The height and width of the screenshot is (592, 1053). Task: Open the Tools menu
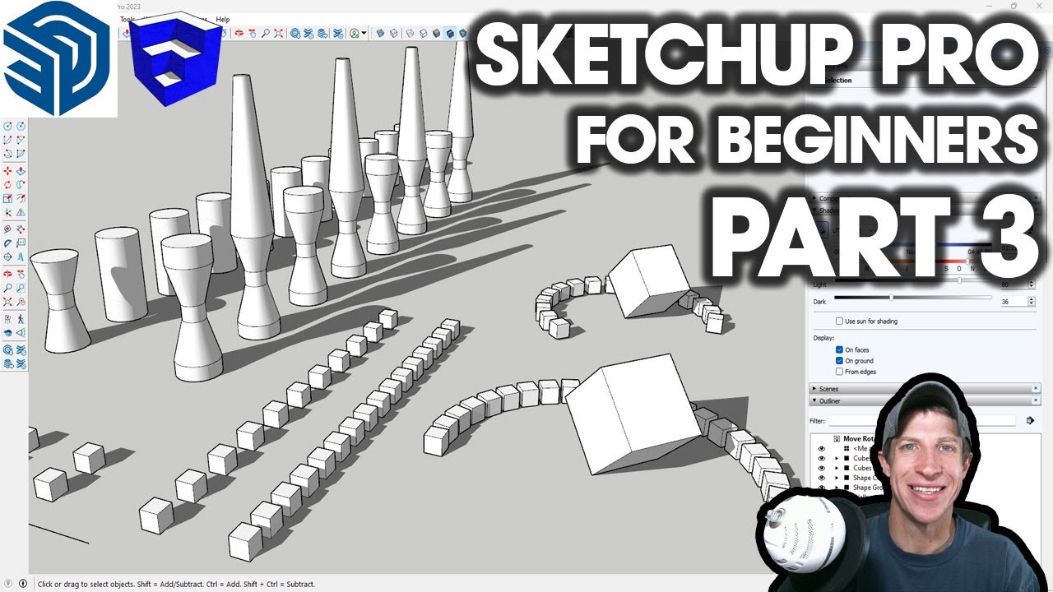click(128, 19)
